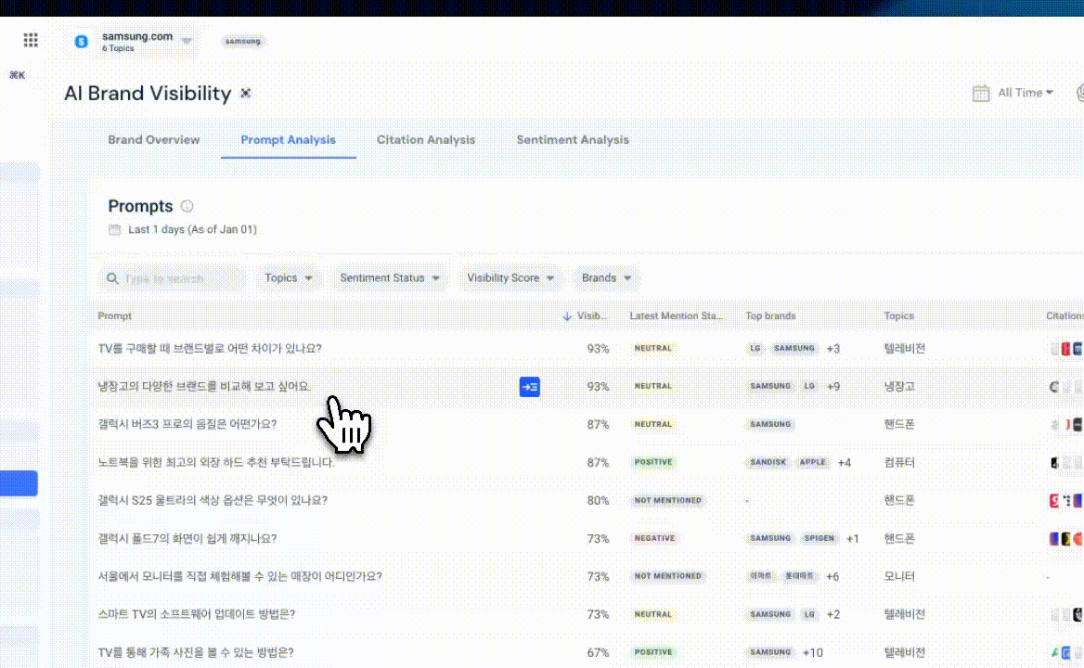Click the calendar icon beside Last 1 days
Screen dimensions: 1084x668
(115, 229)
